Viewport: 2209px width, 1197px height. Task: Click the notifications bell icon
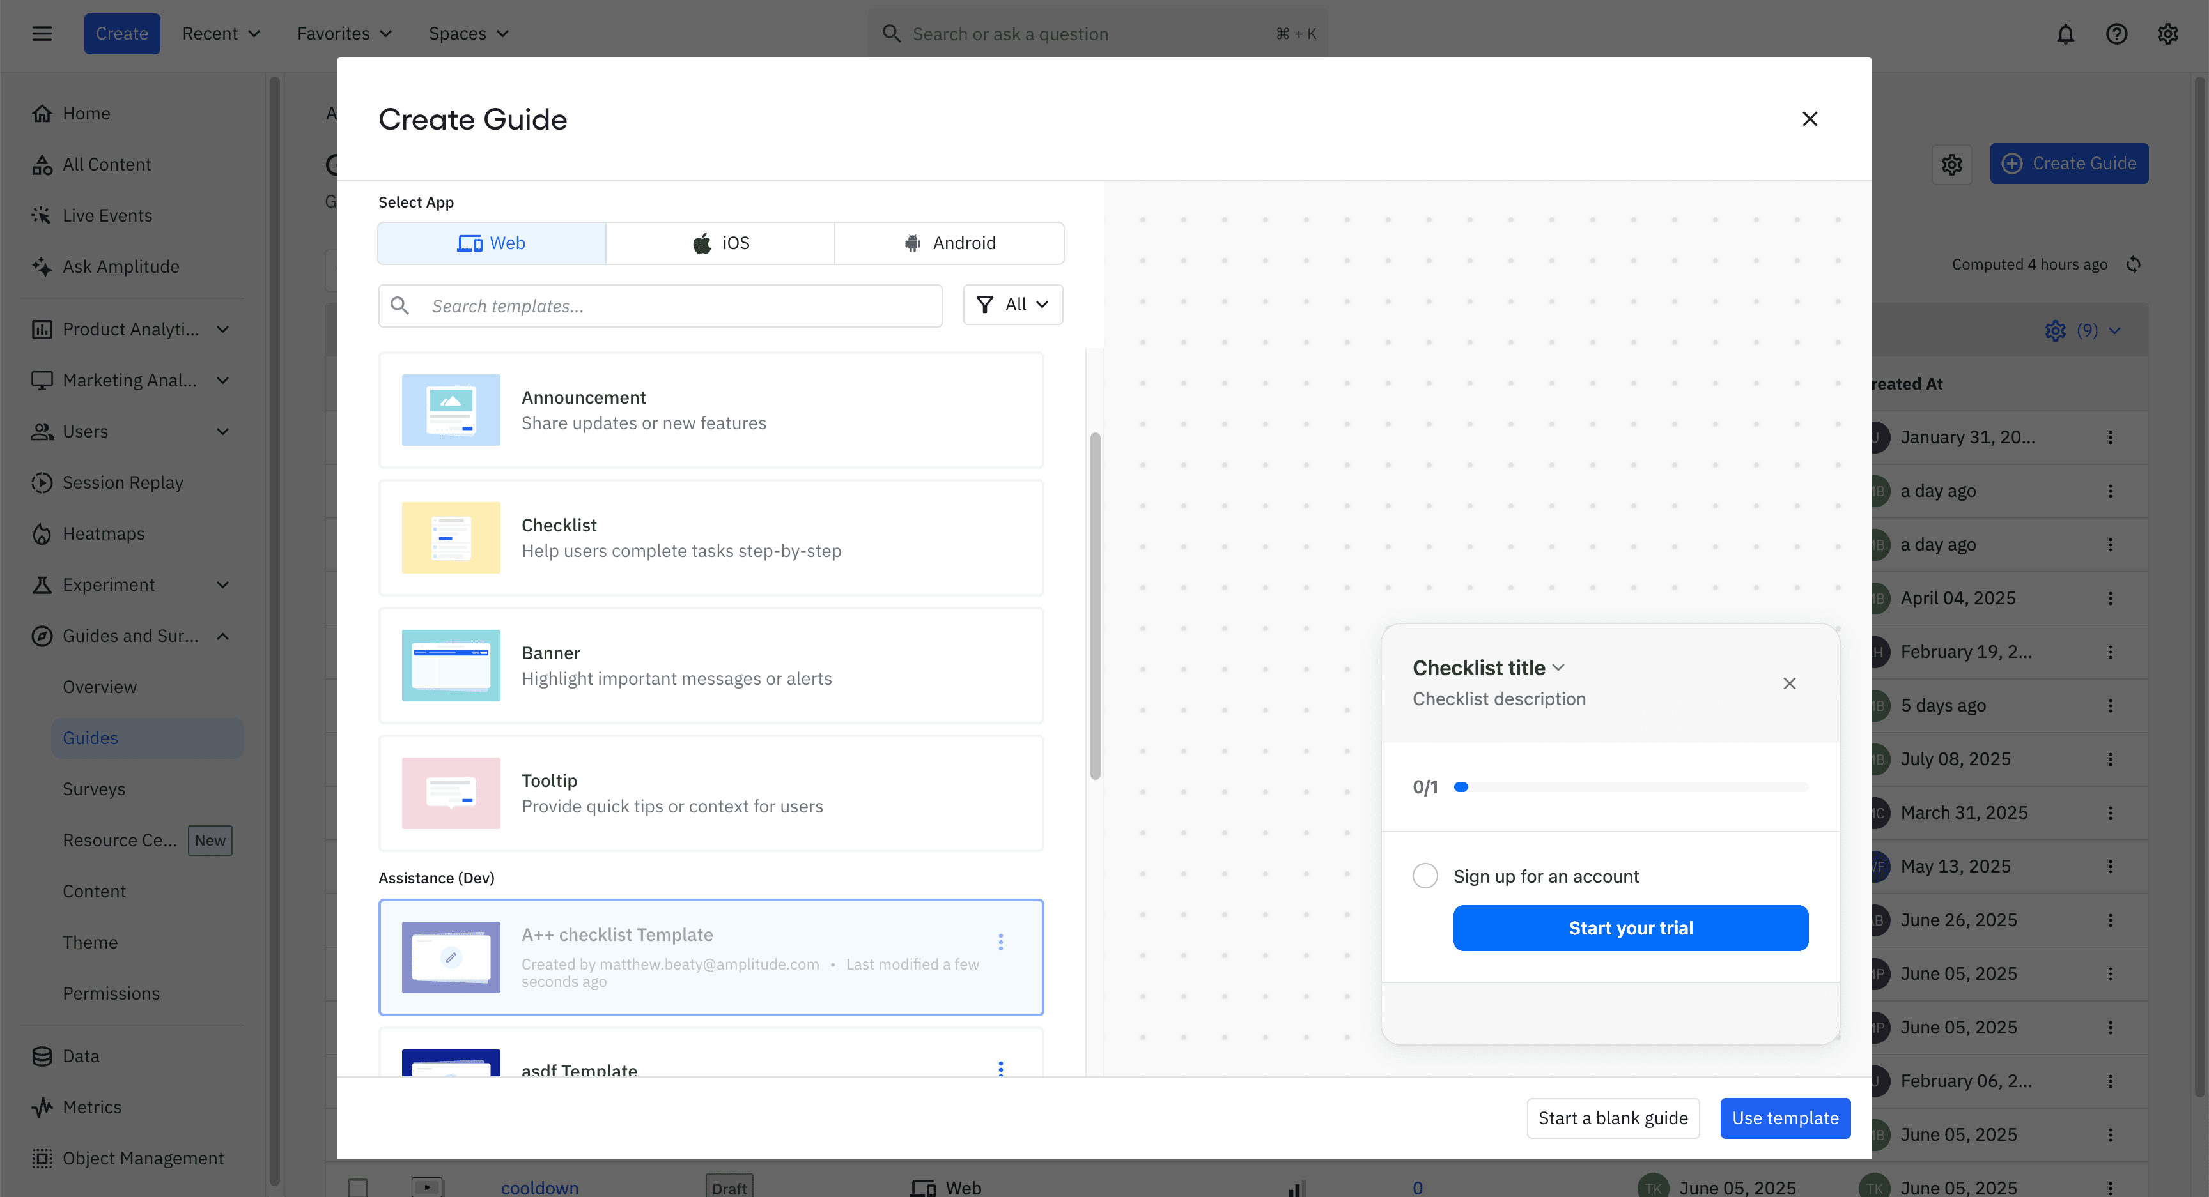[2065, 34]
